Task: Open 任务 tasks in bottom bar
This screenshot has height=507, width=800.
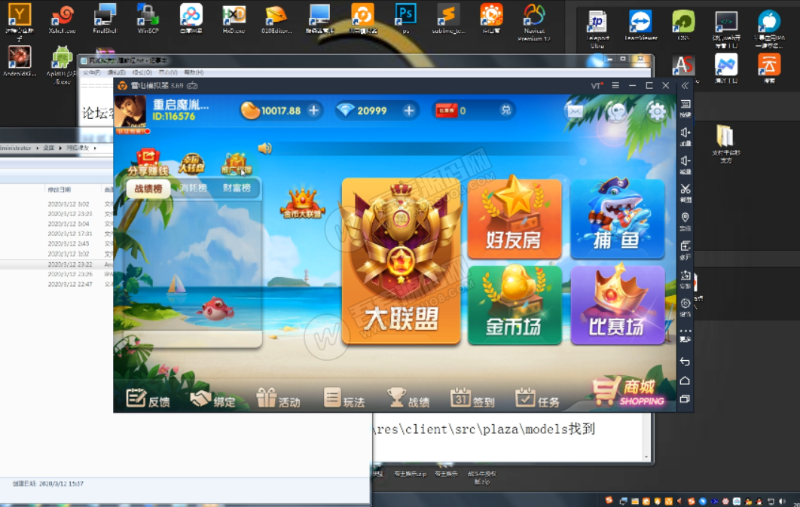Action: pyautogui.click(x=537, y=399)
